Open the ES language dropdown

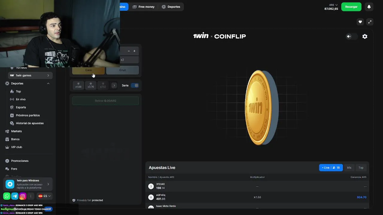(x=45, y=196)
